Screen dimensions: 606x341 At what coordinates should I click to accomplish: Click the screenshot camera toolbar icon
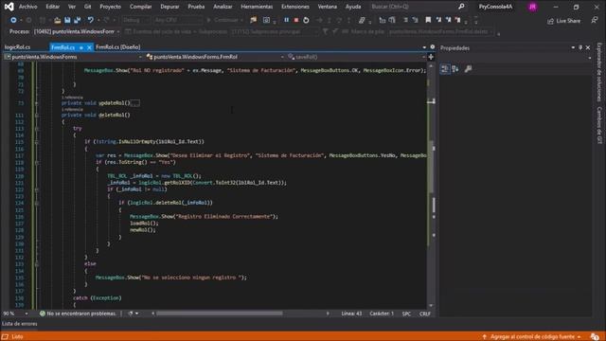(266, 20)
